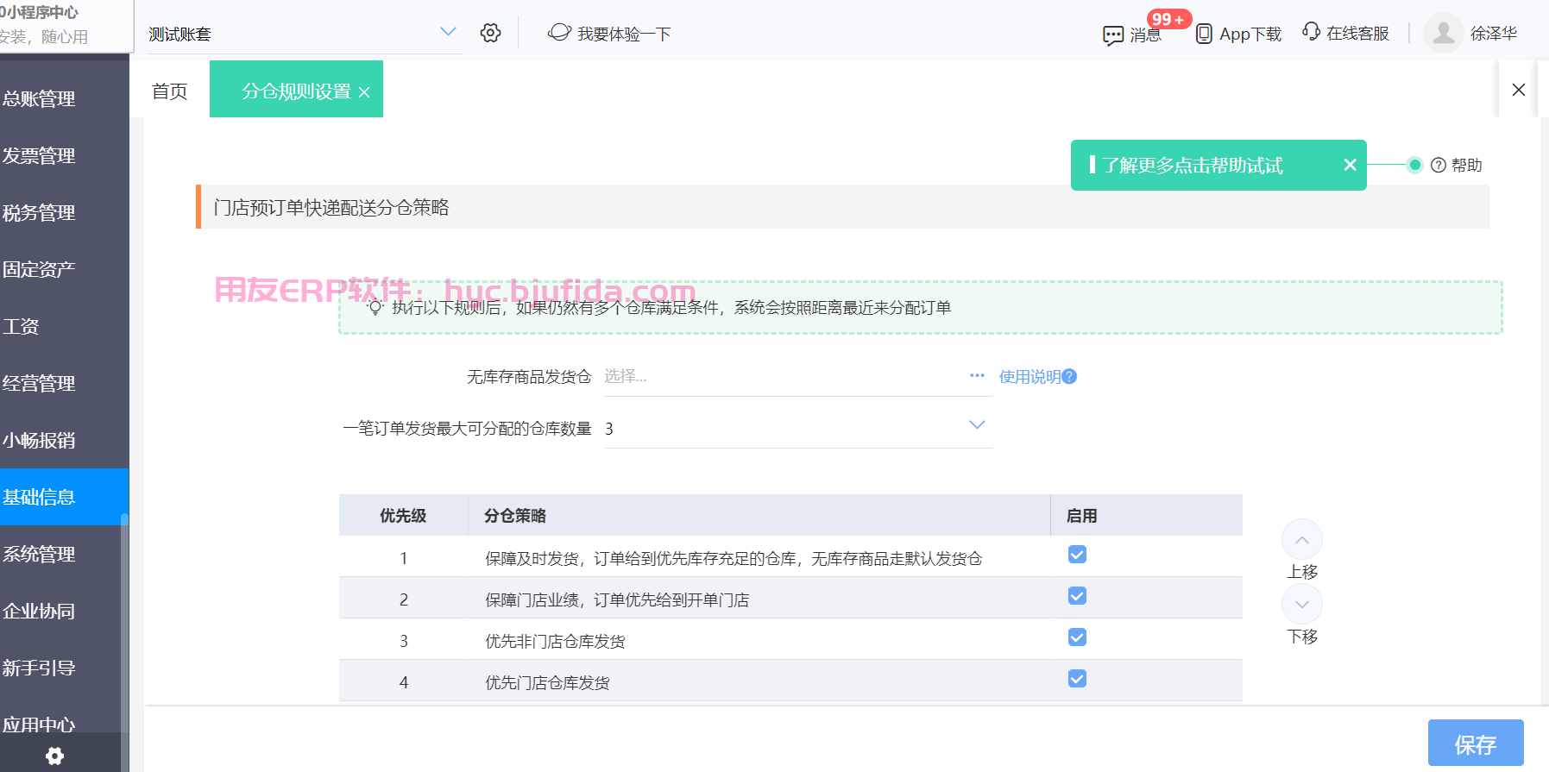Uncheck 启用 for 优先门店仓库发货
This screenshot has height=772, width=1549.
1077,679
